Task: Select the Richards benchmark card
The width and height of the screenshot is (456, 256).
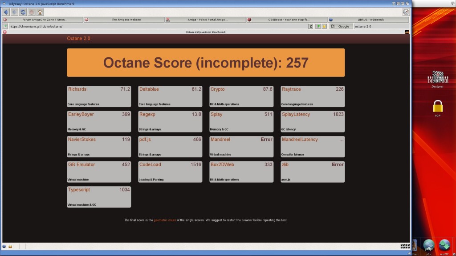Action: [x=99, y=96]
